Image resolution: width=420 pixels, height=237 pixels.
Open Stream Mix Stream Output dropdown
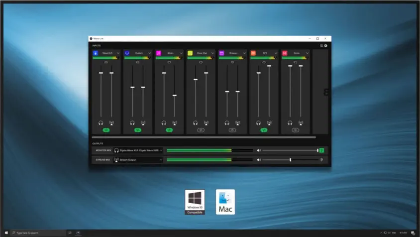point(138,160)
